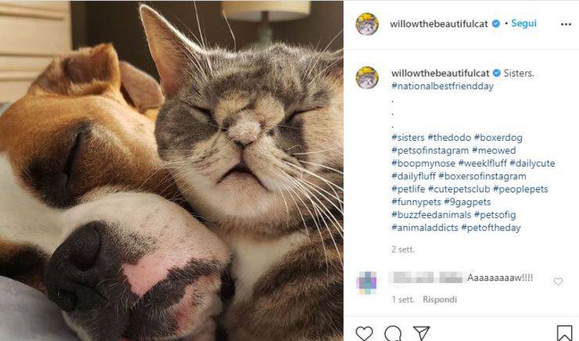Click the blurred commenter's avatar
The width and height of the screenshot is (579, 341).
click(367, 282)
